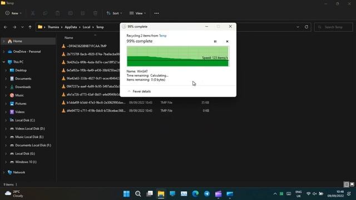Click the Wi-Fi icon in system tray
The height and width of the screenshot is (200, 356).
tap(308, 194)
